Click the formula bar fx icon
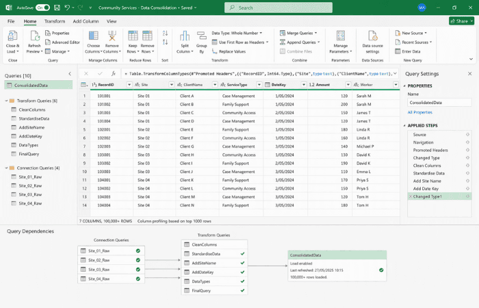Image resolution: width=479 pixels, height=308 pixels. [x=114, y=74]
